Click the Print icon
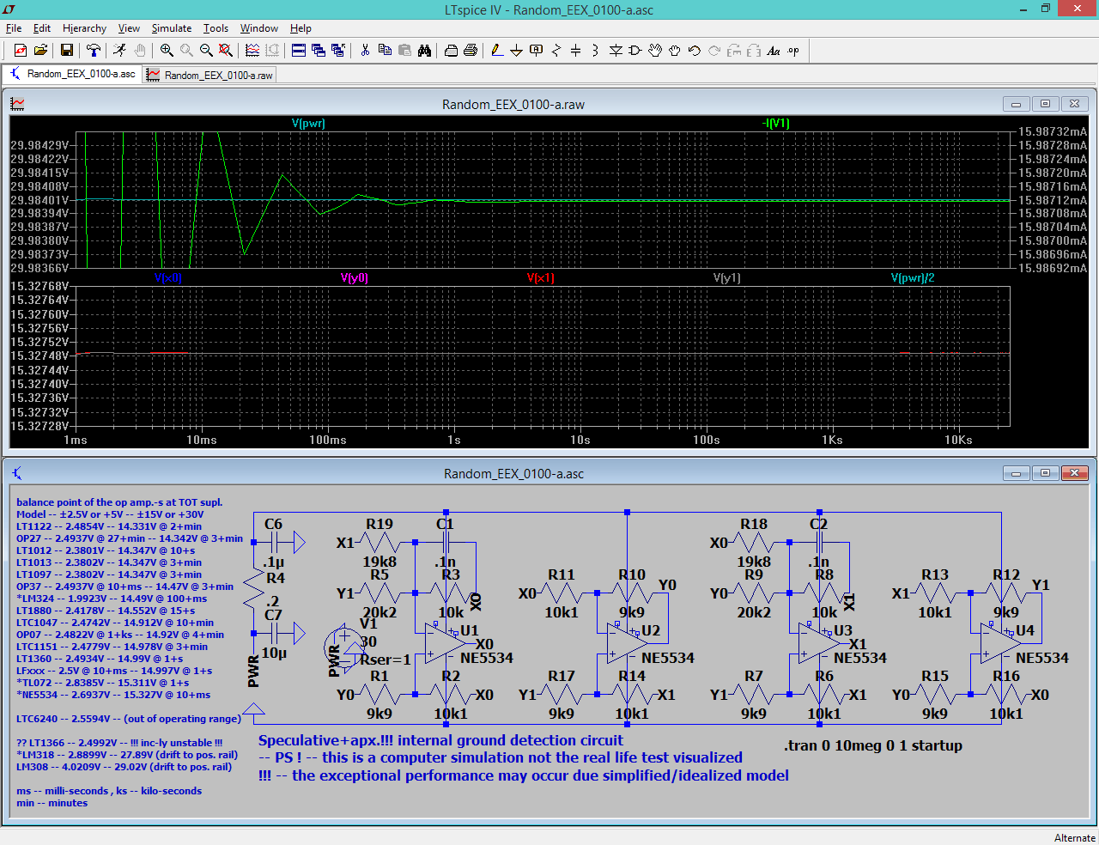 [471, 51]
